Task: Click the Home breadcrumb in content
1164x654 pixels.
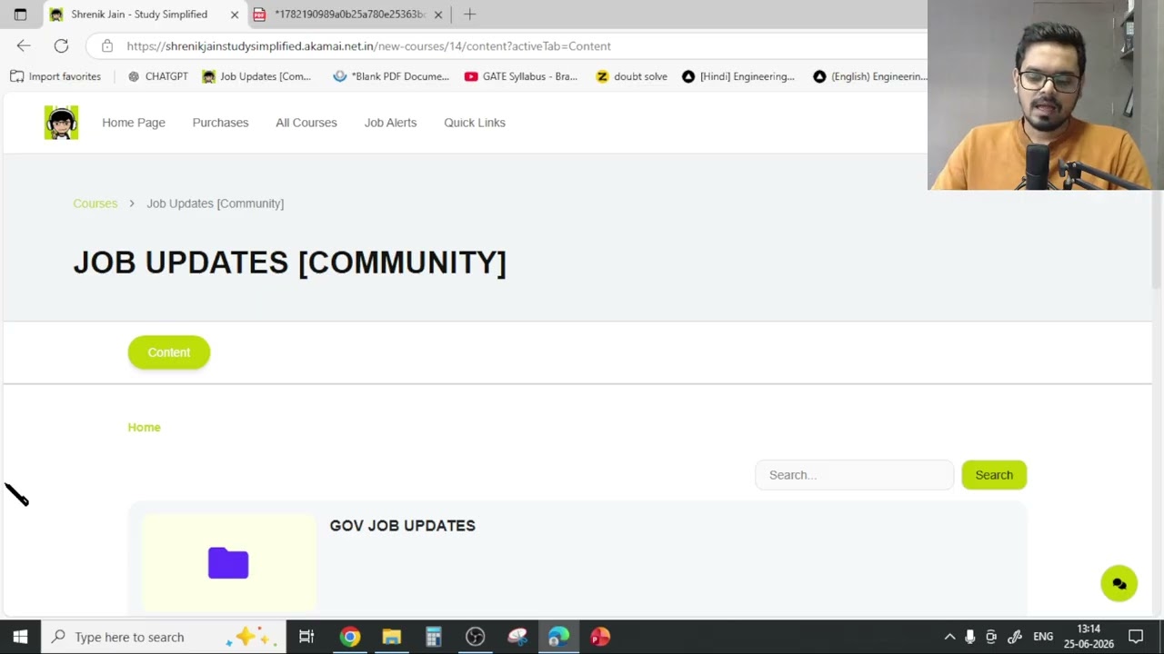Action: click(x=144, y=427)
